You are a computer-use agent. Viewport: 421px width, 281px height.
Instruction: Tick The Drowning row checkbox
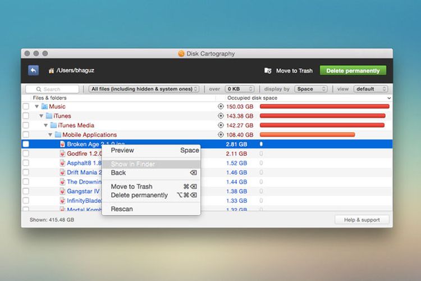[26, 182]
